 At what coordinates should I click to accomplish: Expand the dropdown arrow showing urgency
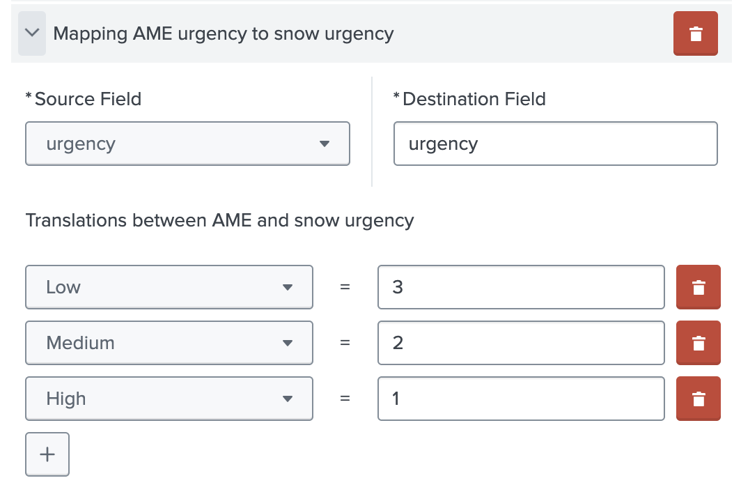(x=325, y=144)
